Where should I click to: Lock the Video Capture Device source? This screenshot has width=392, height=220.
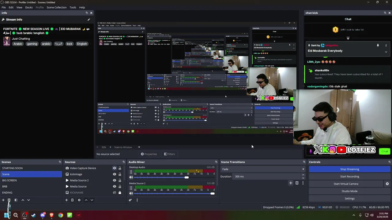pos(120,168)
